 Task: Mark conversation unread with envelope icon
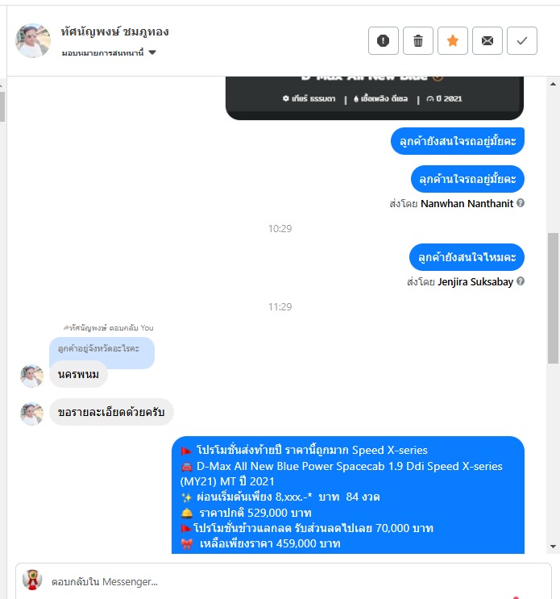[487, 40]
